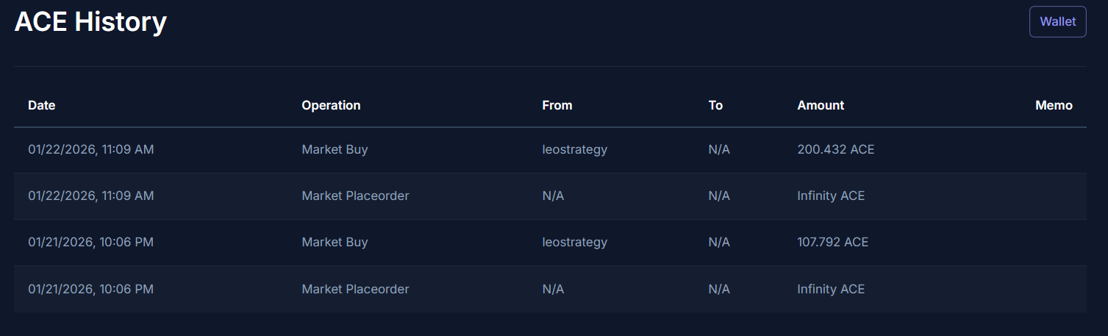The image size is (1108, 336).
Task: Click the From column header
Action: point(557,105)
